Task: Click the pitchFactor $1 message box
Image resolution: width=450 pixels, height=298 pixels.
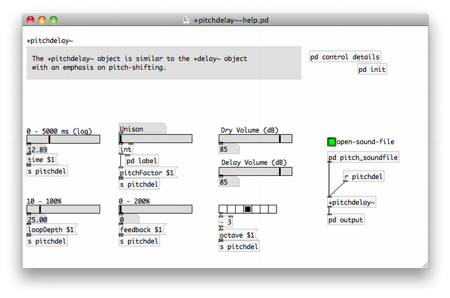Action: point(148,173)
